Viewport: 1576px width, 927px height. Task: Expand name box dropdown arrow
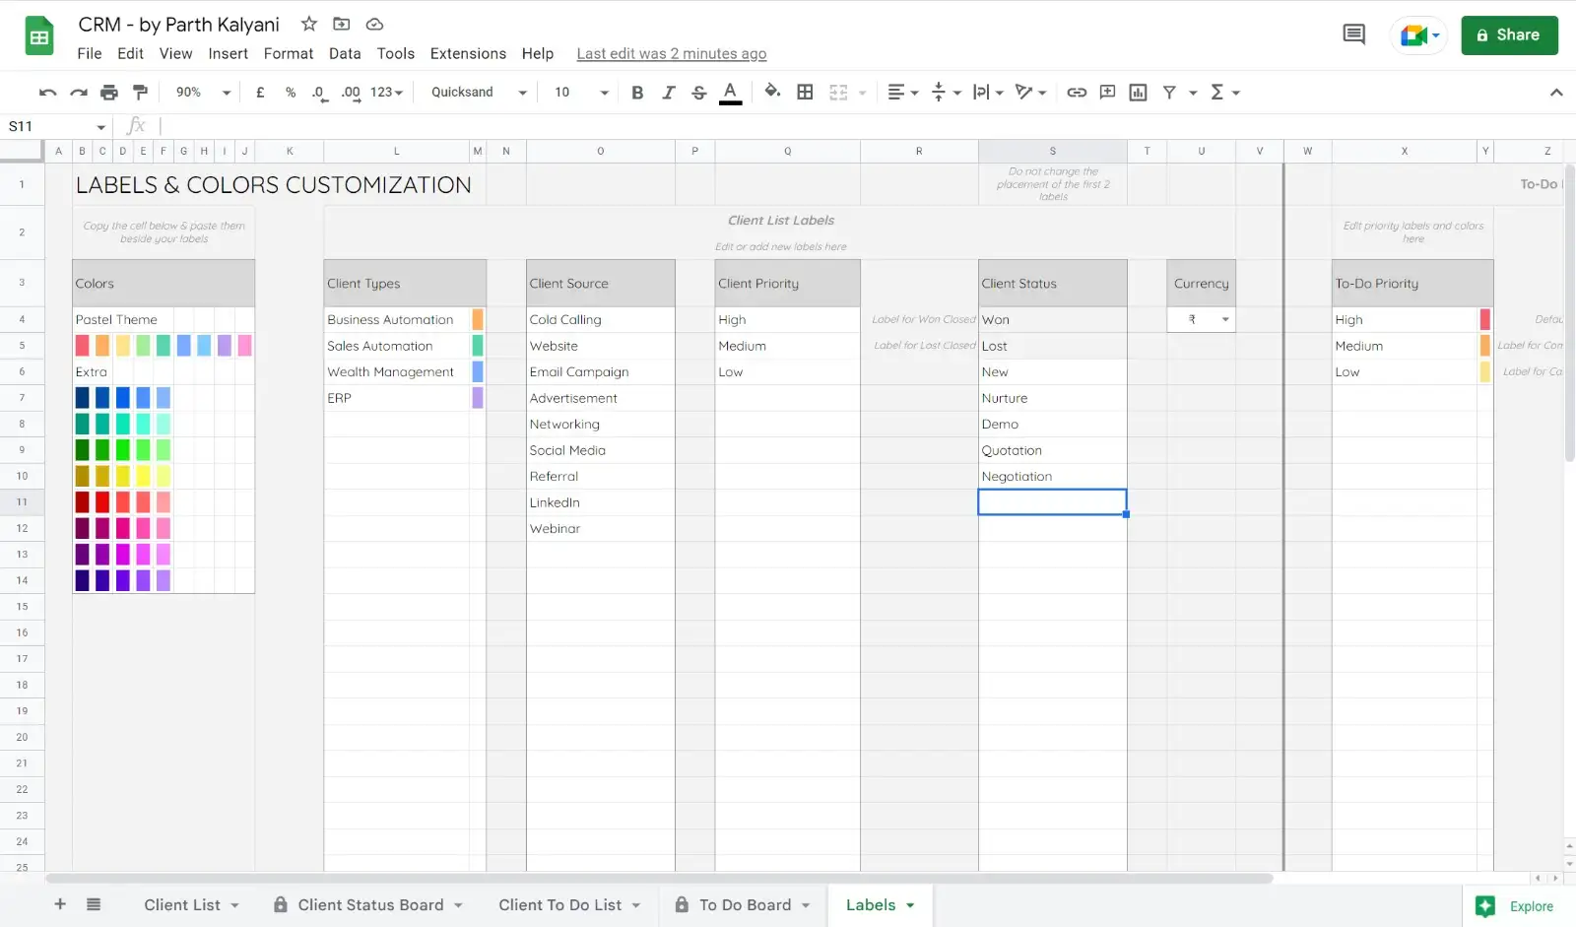(100, 127)
